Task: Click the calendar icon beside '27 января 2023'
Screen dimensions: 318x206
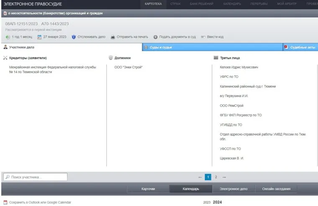Action: pos(39,37)
